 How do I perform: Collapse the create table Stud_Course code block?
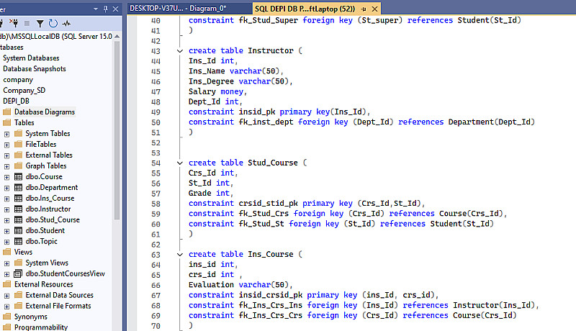(180, 163)
